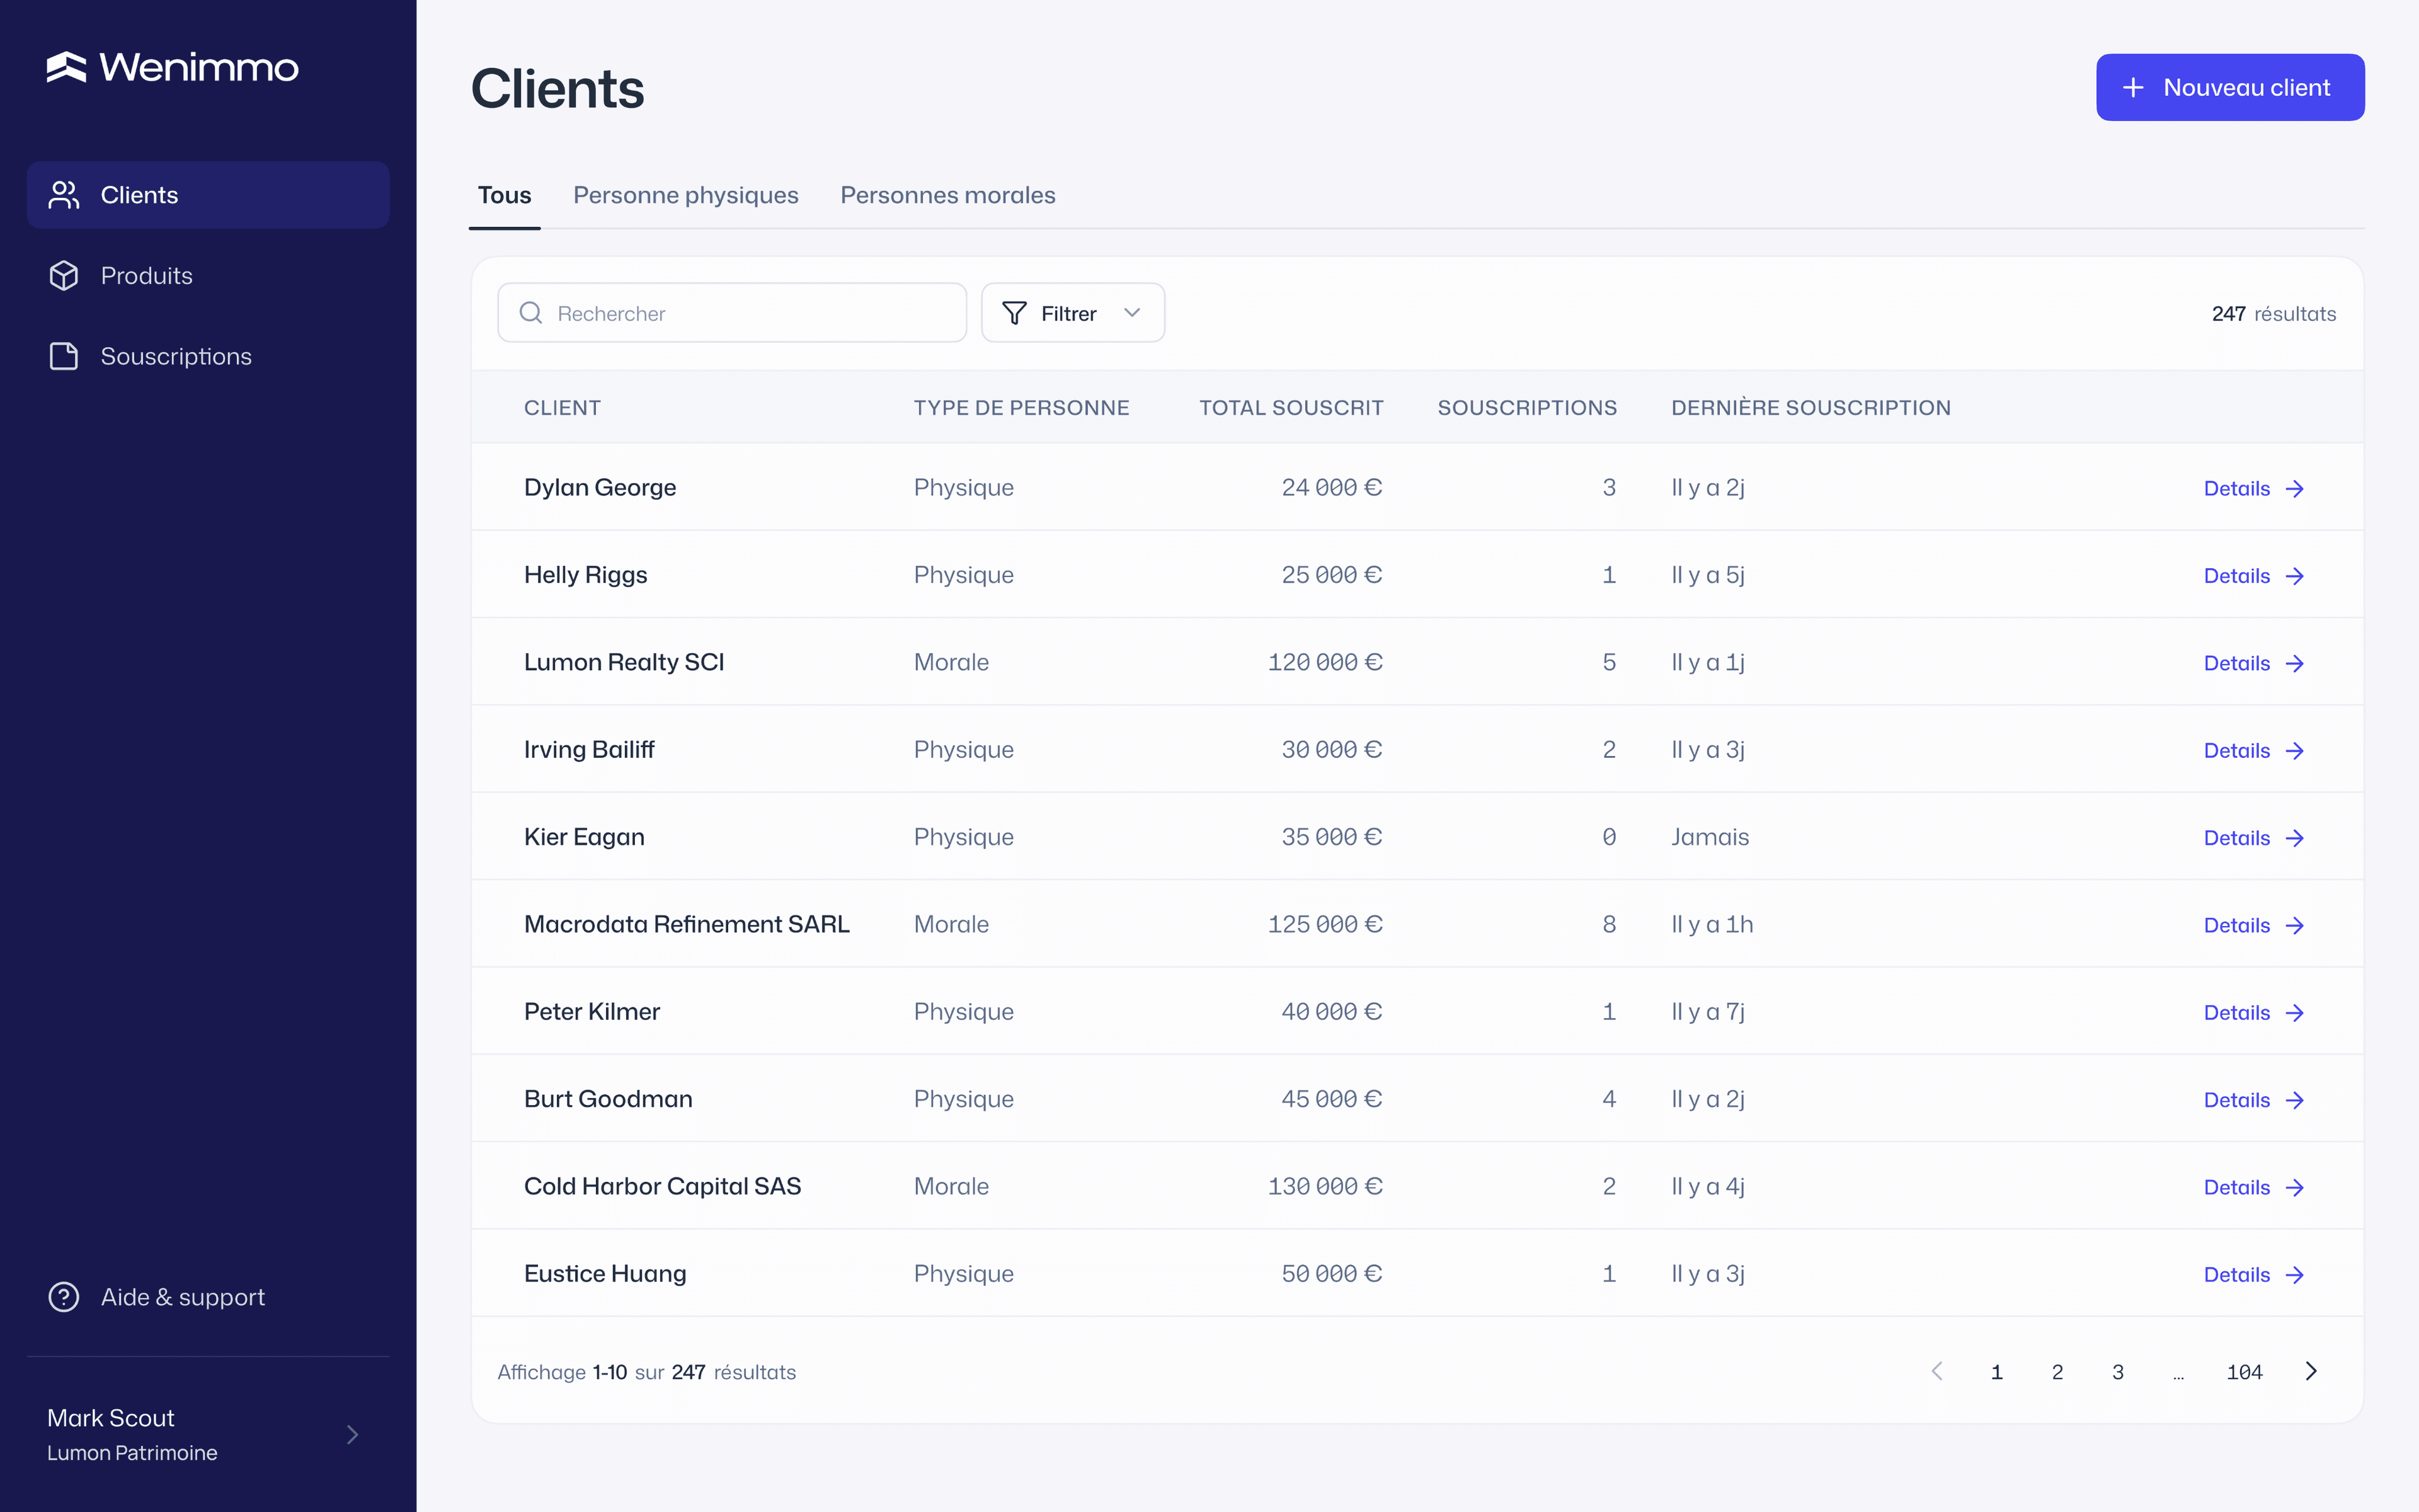Viewport: 2419px width, 1512px height.
Task: Sort by CLIENT column header
Action: (x=562, y=408)
